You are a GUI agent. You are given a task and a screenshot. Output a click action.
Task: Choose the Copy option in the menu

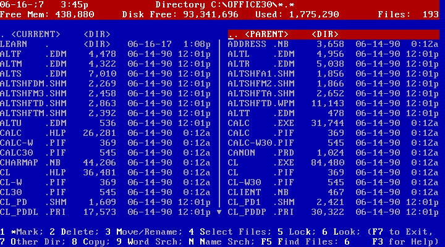91,242
